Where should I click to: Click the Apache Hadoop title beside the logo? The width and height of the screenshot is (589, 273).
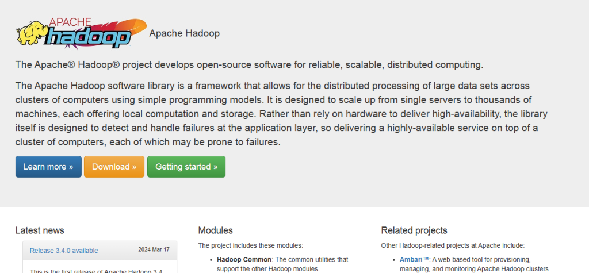[x=184, y=33]
